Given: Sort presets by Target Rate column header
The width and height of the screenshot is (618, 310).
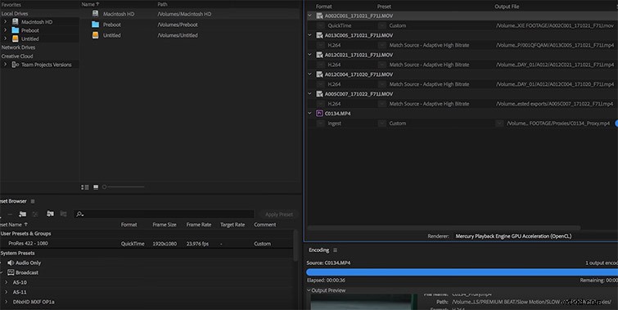Looking at the screenshot, I should coord(232,224).
